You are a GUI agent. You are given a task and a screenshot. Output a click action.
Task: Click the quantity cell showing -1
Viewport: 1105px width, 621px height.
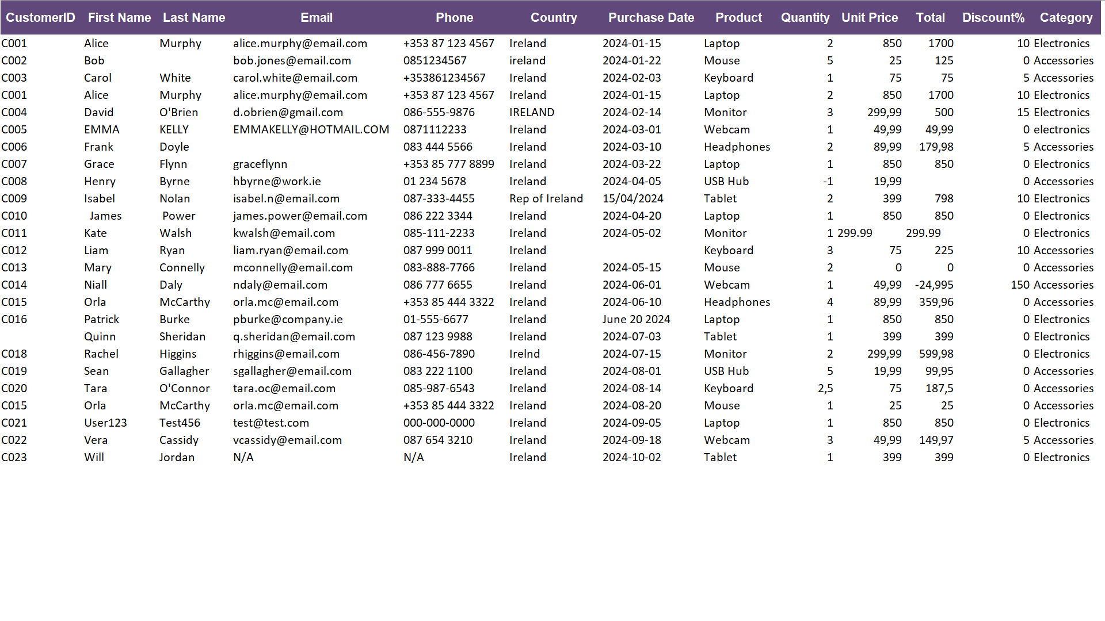point(827,182)
